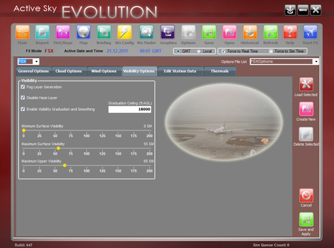Toggle the Disable Haze Layer checkbox
The image size is (334, 248).
pyautogui.click(x=23, y=98)
